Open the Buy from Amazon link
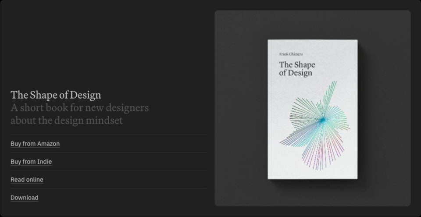The image size is (421, 217). point(35,144)
